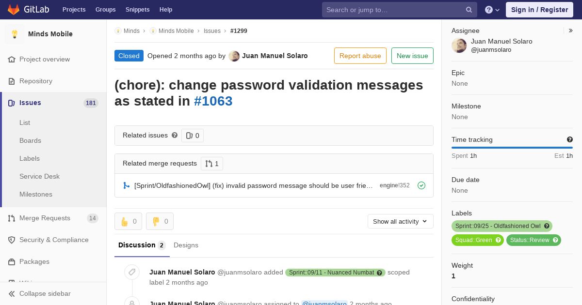Select Issues in the sidebar
Image resolution: width=582 pixels, height=305 pixels.
[30, 103]
